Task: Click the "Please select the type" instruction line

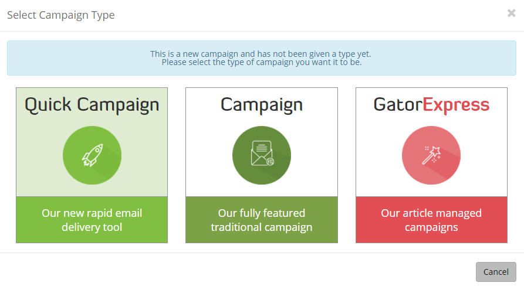Action: [x=262, y=62]
